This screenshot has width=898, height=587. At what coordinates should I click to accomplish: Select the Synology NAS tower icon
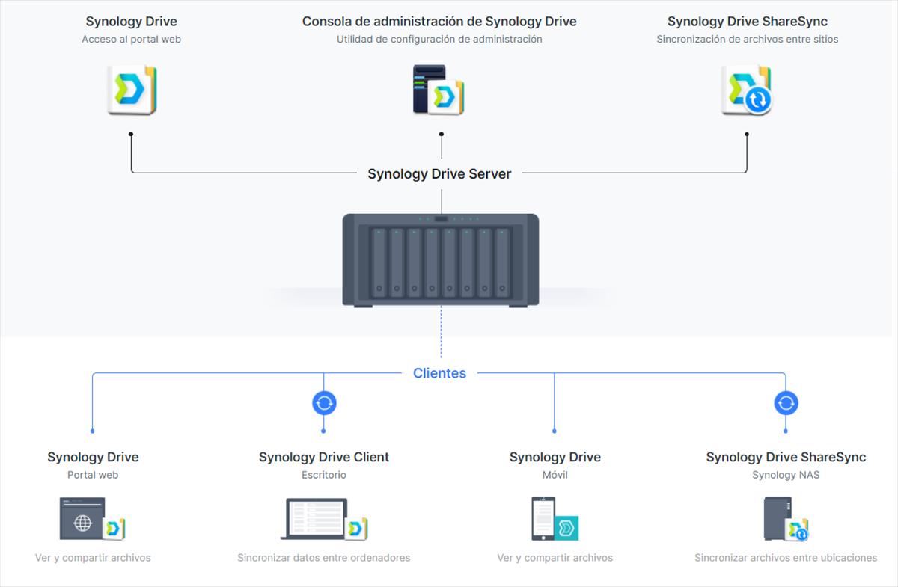[x=786, y=519]
